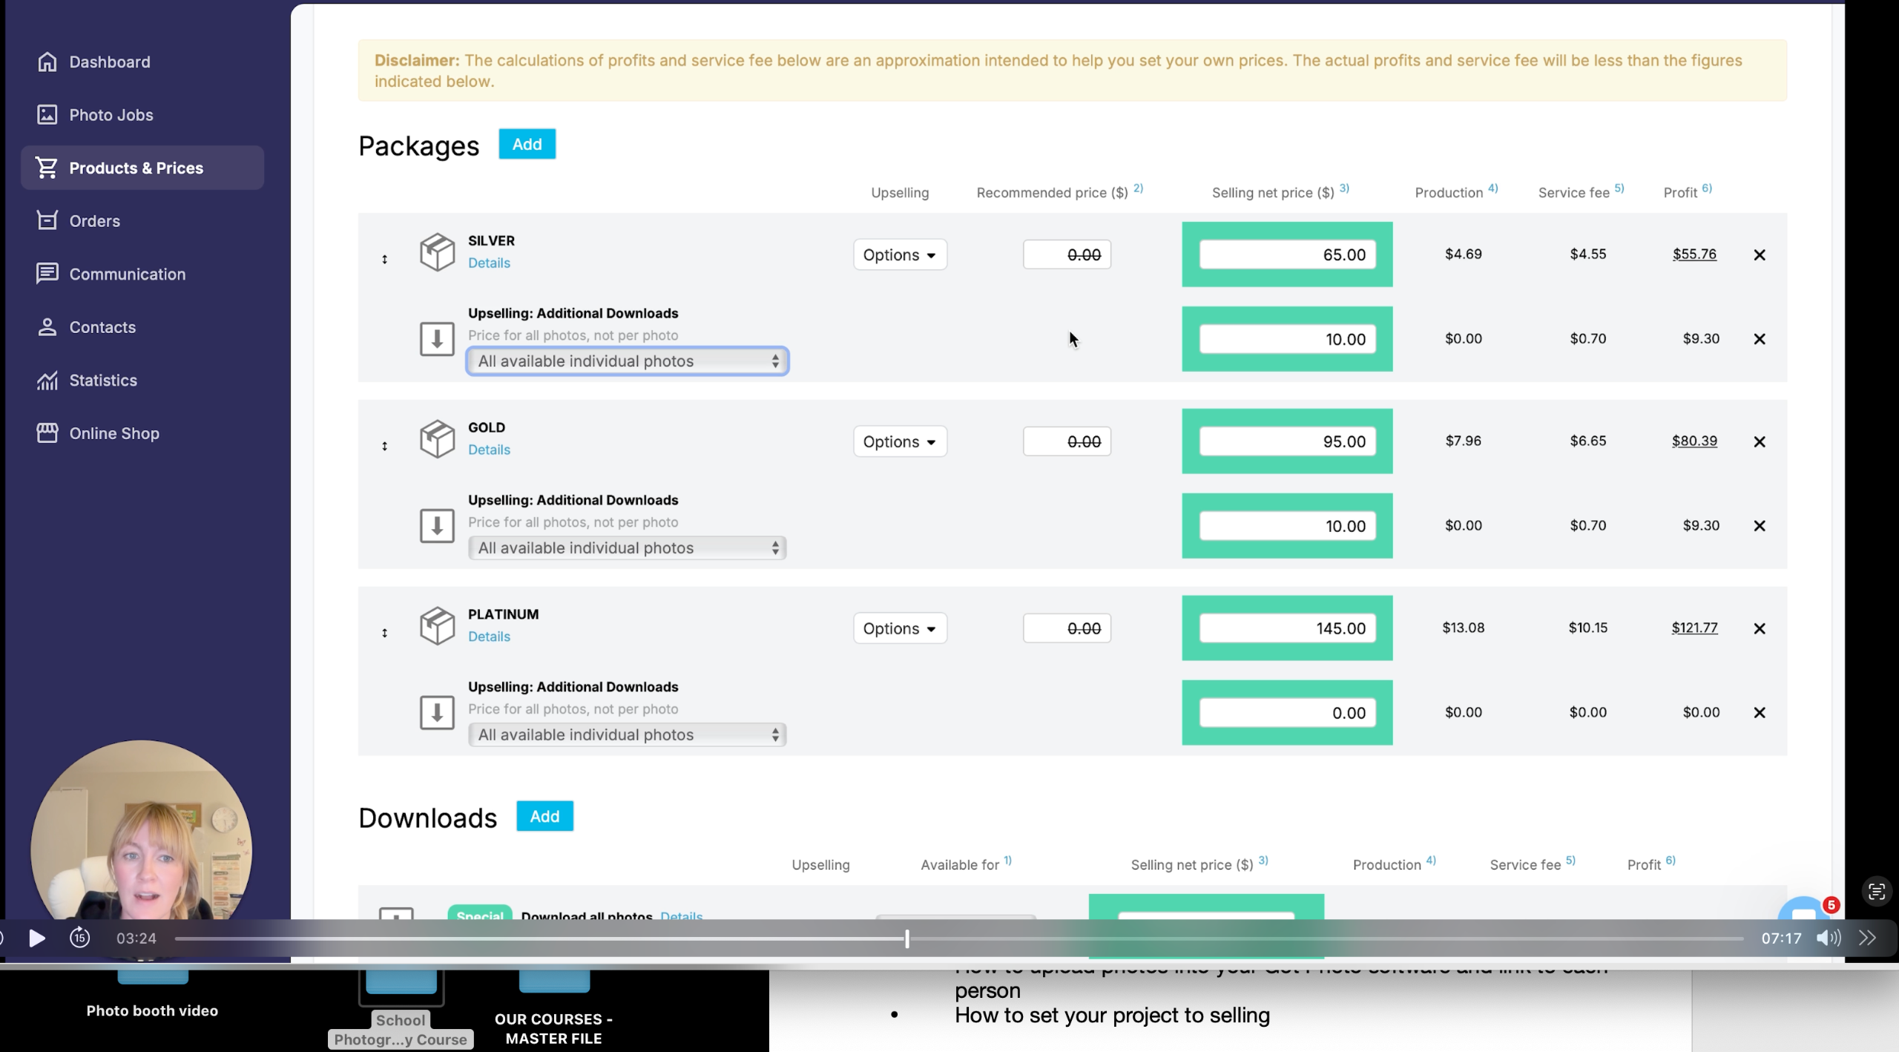Viewport: 1899px width, 1052px height.
Task: Open Online Shop sidebar item
Action: tap(113, 433)
